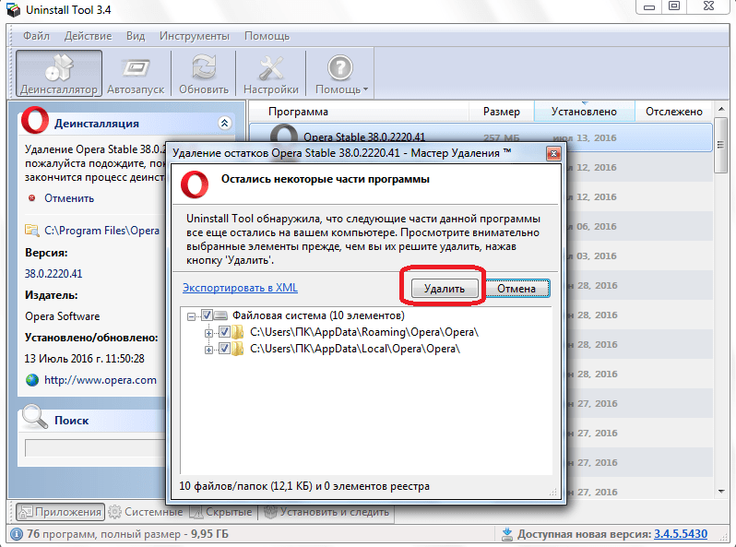Open the Деинсталлятор toolbar tool

coord(59,74)
